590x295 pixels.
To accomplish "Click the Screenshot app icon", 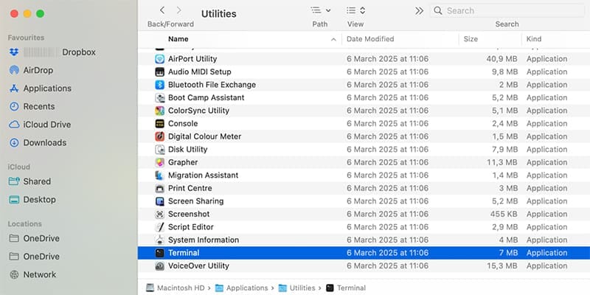I will tap(160, 214).
